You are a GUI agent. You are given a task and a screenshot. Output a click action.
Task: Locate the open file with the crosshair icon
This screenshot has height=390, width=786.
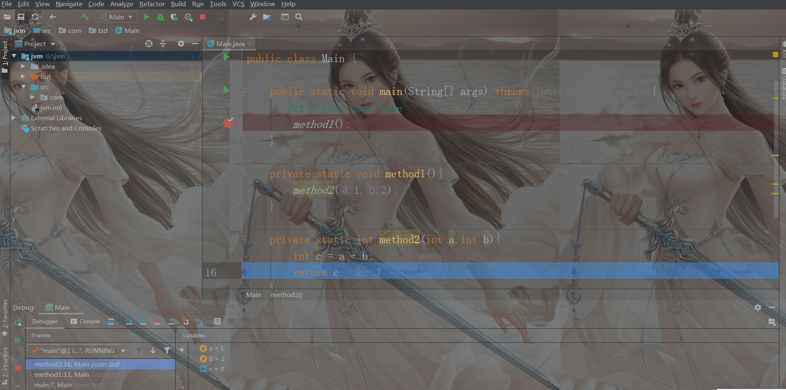click(x=149, y=44)
